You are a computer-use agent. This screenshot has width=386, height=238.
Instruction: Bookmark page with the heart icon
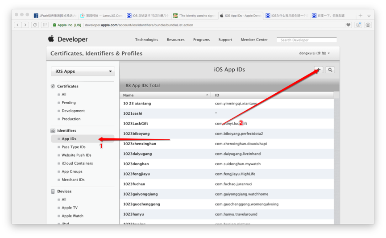point(349,25)
